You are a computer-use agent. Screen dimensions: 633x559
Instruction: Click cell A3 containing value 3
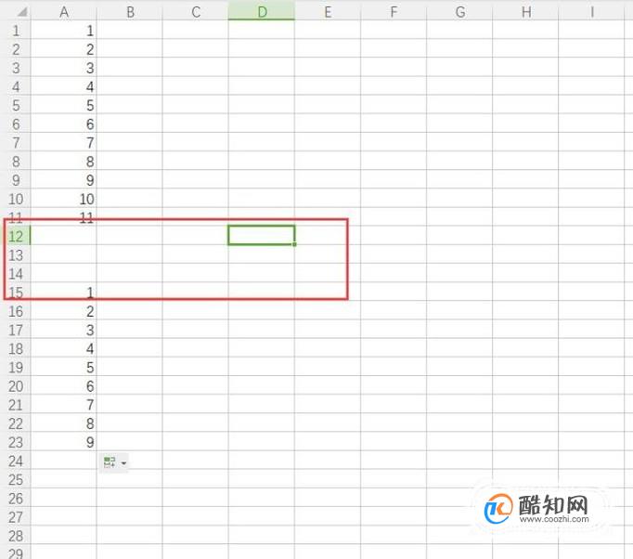[x=64, y=68]
